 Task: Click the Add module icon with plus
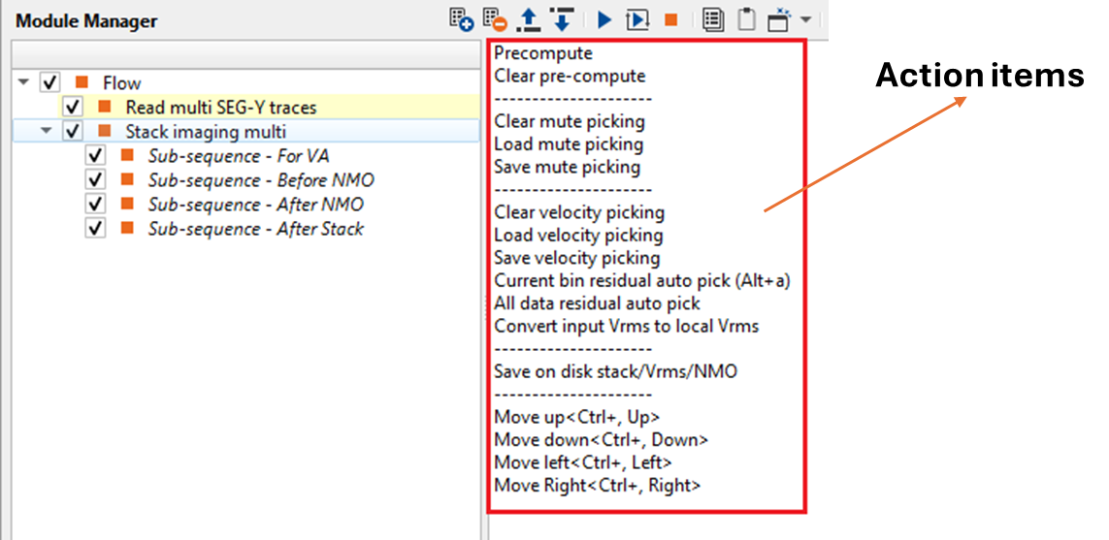click(461, 19)
